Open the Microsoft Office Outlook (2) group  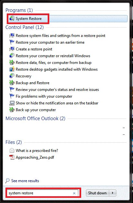35,119
